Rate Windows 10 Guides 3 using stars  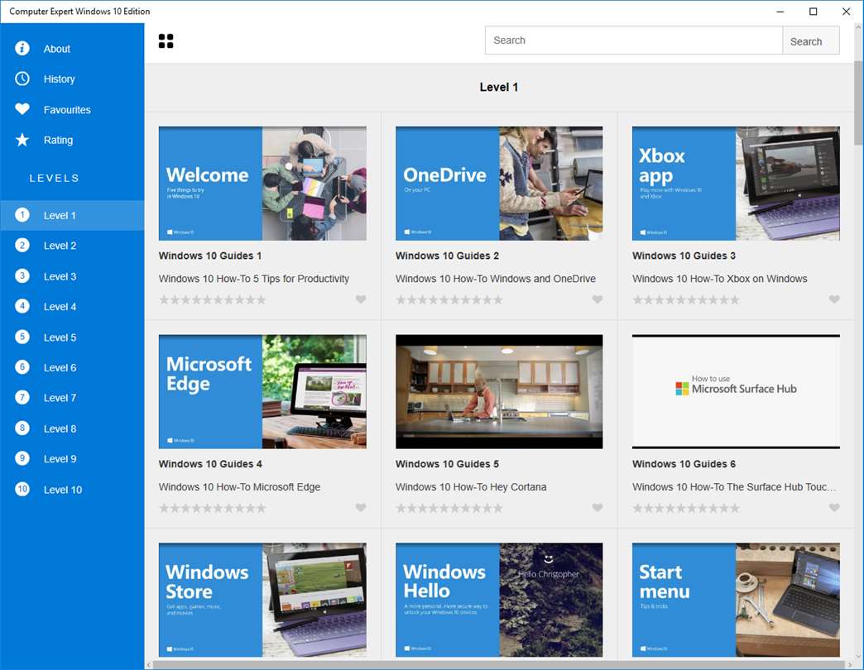(x=686, y=300)
